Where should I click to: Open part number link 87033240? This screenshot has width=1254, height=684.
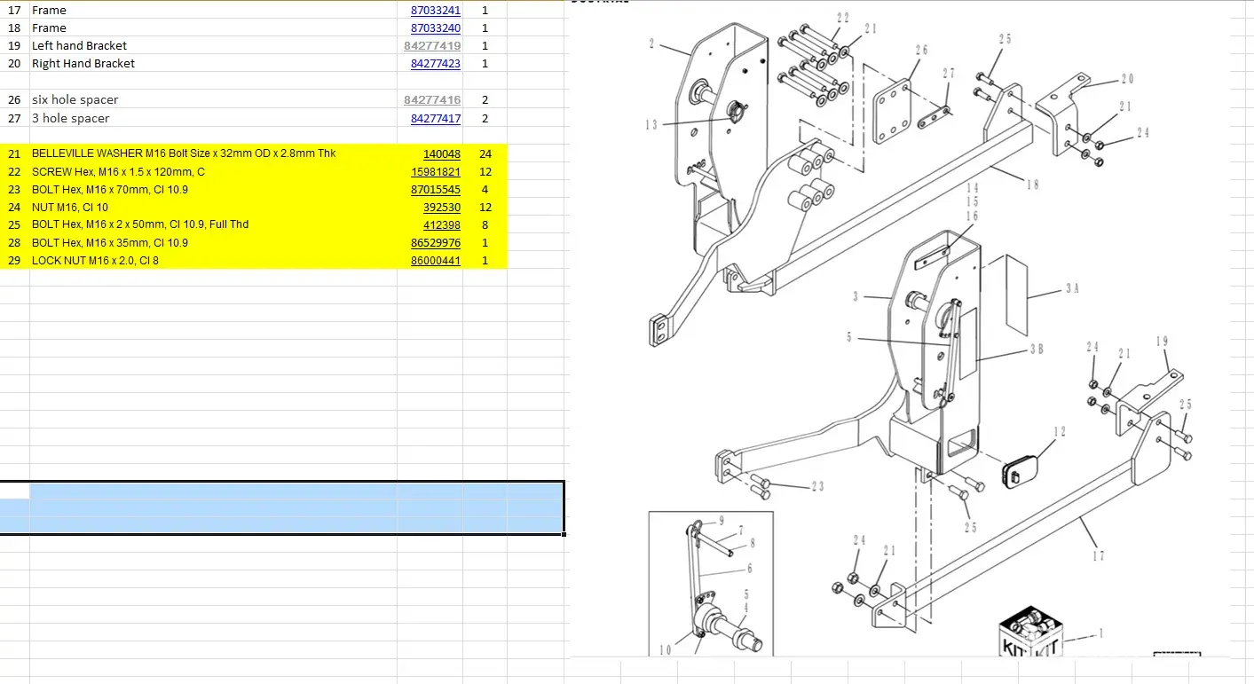point(436,28)
